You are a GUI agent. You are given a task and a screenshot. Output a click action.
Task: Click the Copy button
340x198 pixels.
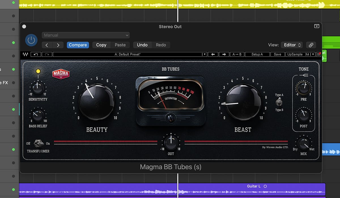coord(101,45)
